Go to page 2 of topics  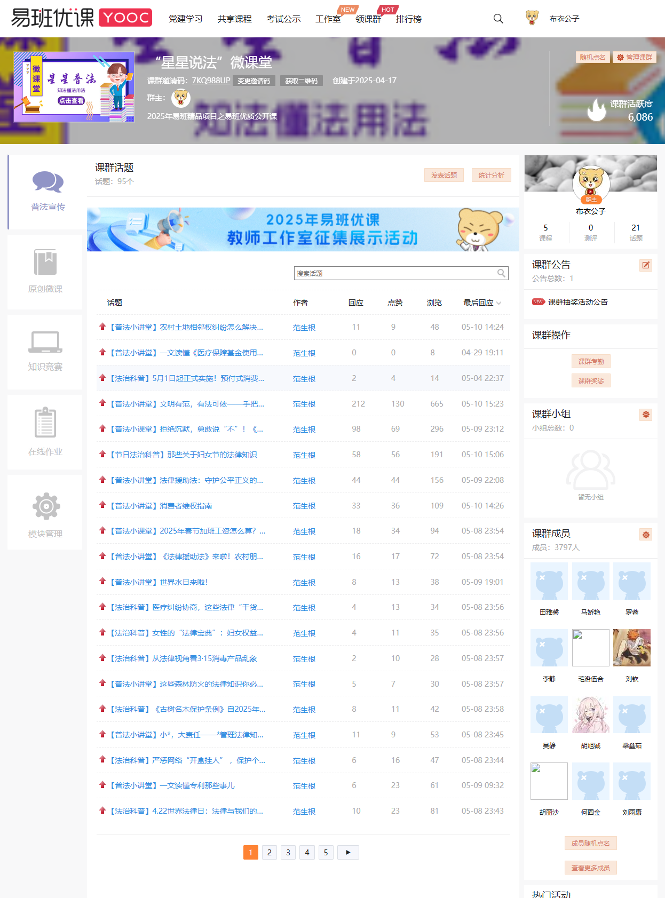coord(270,852)
